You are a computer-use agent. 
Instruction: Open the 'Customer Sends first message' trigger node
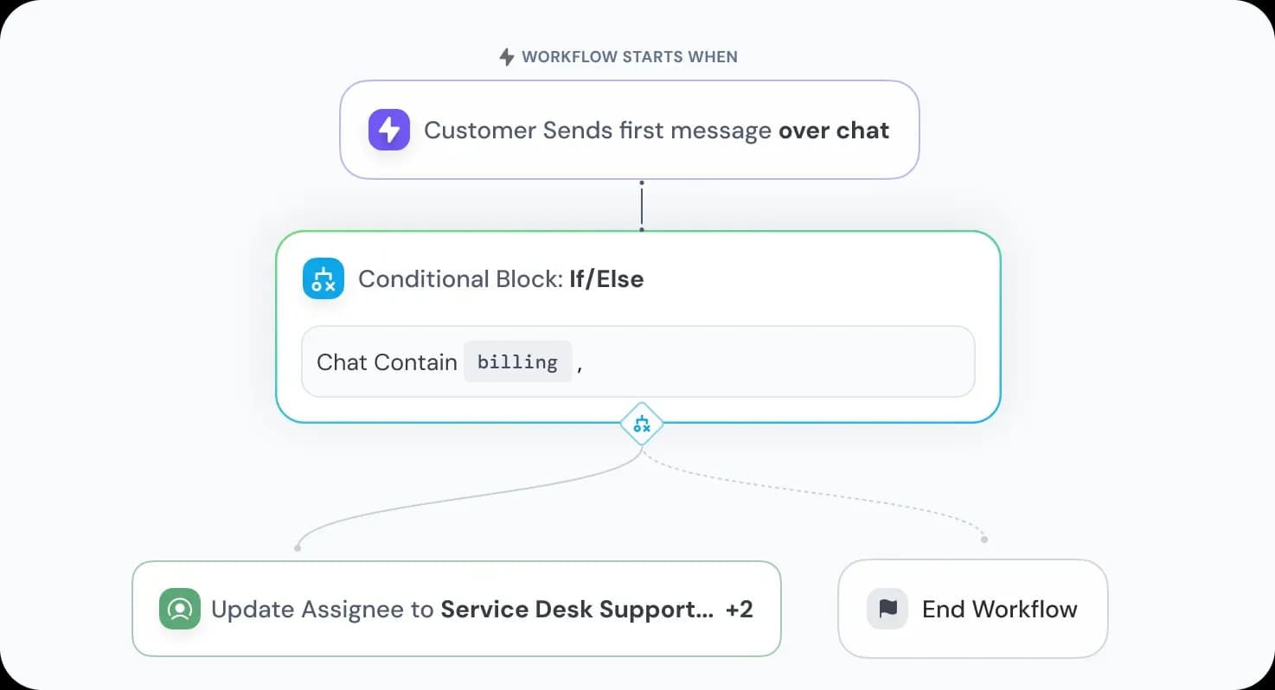tap(597, 131)
